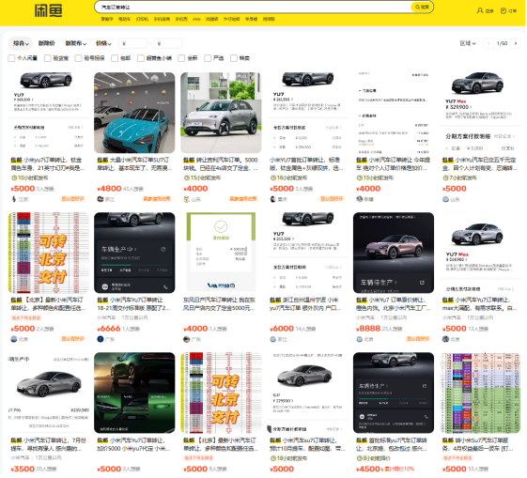Viewport: 527px width, 478px height.
Task: Click the maximum price input field
Action: (168, 43)
